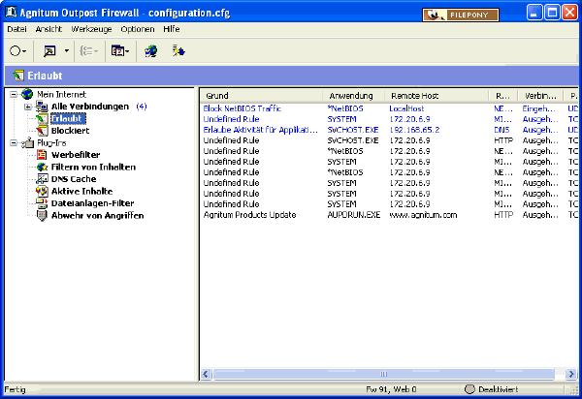Image resolution: width=582 pixels, height=399 pixels.
Task: Click the AUPDRUN.EXE application cell
Action: (354, 215)
